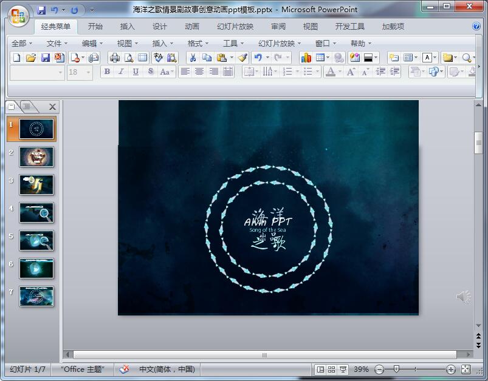Click the Paste clipboard icon
This screenshot has height=381, width=488.
pyautogui.click(x=221, y=58)
